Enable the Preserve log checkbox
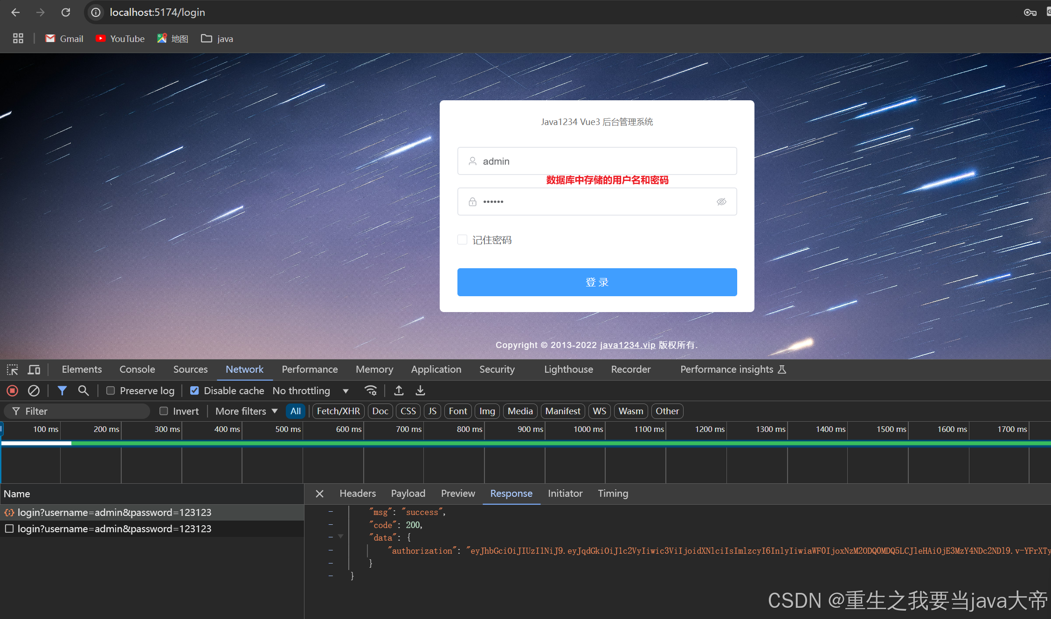The width and height of the screenshot is (1051, 619). click(x=111, y=390)
